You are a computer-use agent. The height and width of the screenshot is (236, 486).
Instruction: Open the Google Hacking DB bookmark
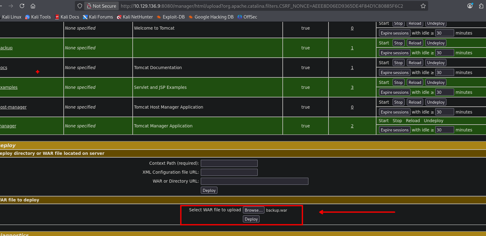pos(211,17)
